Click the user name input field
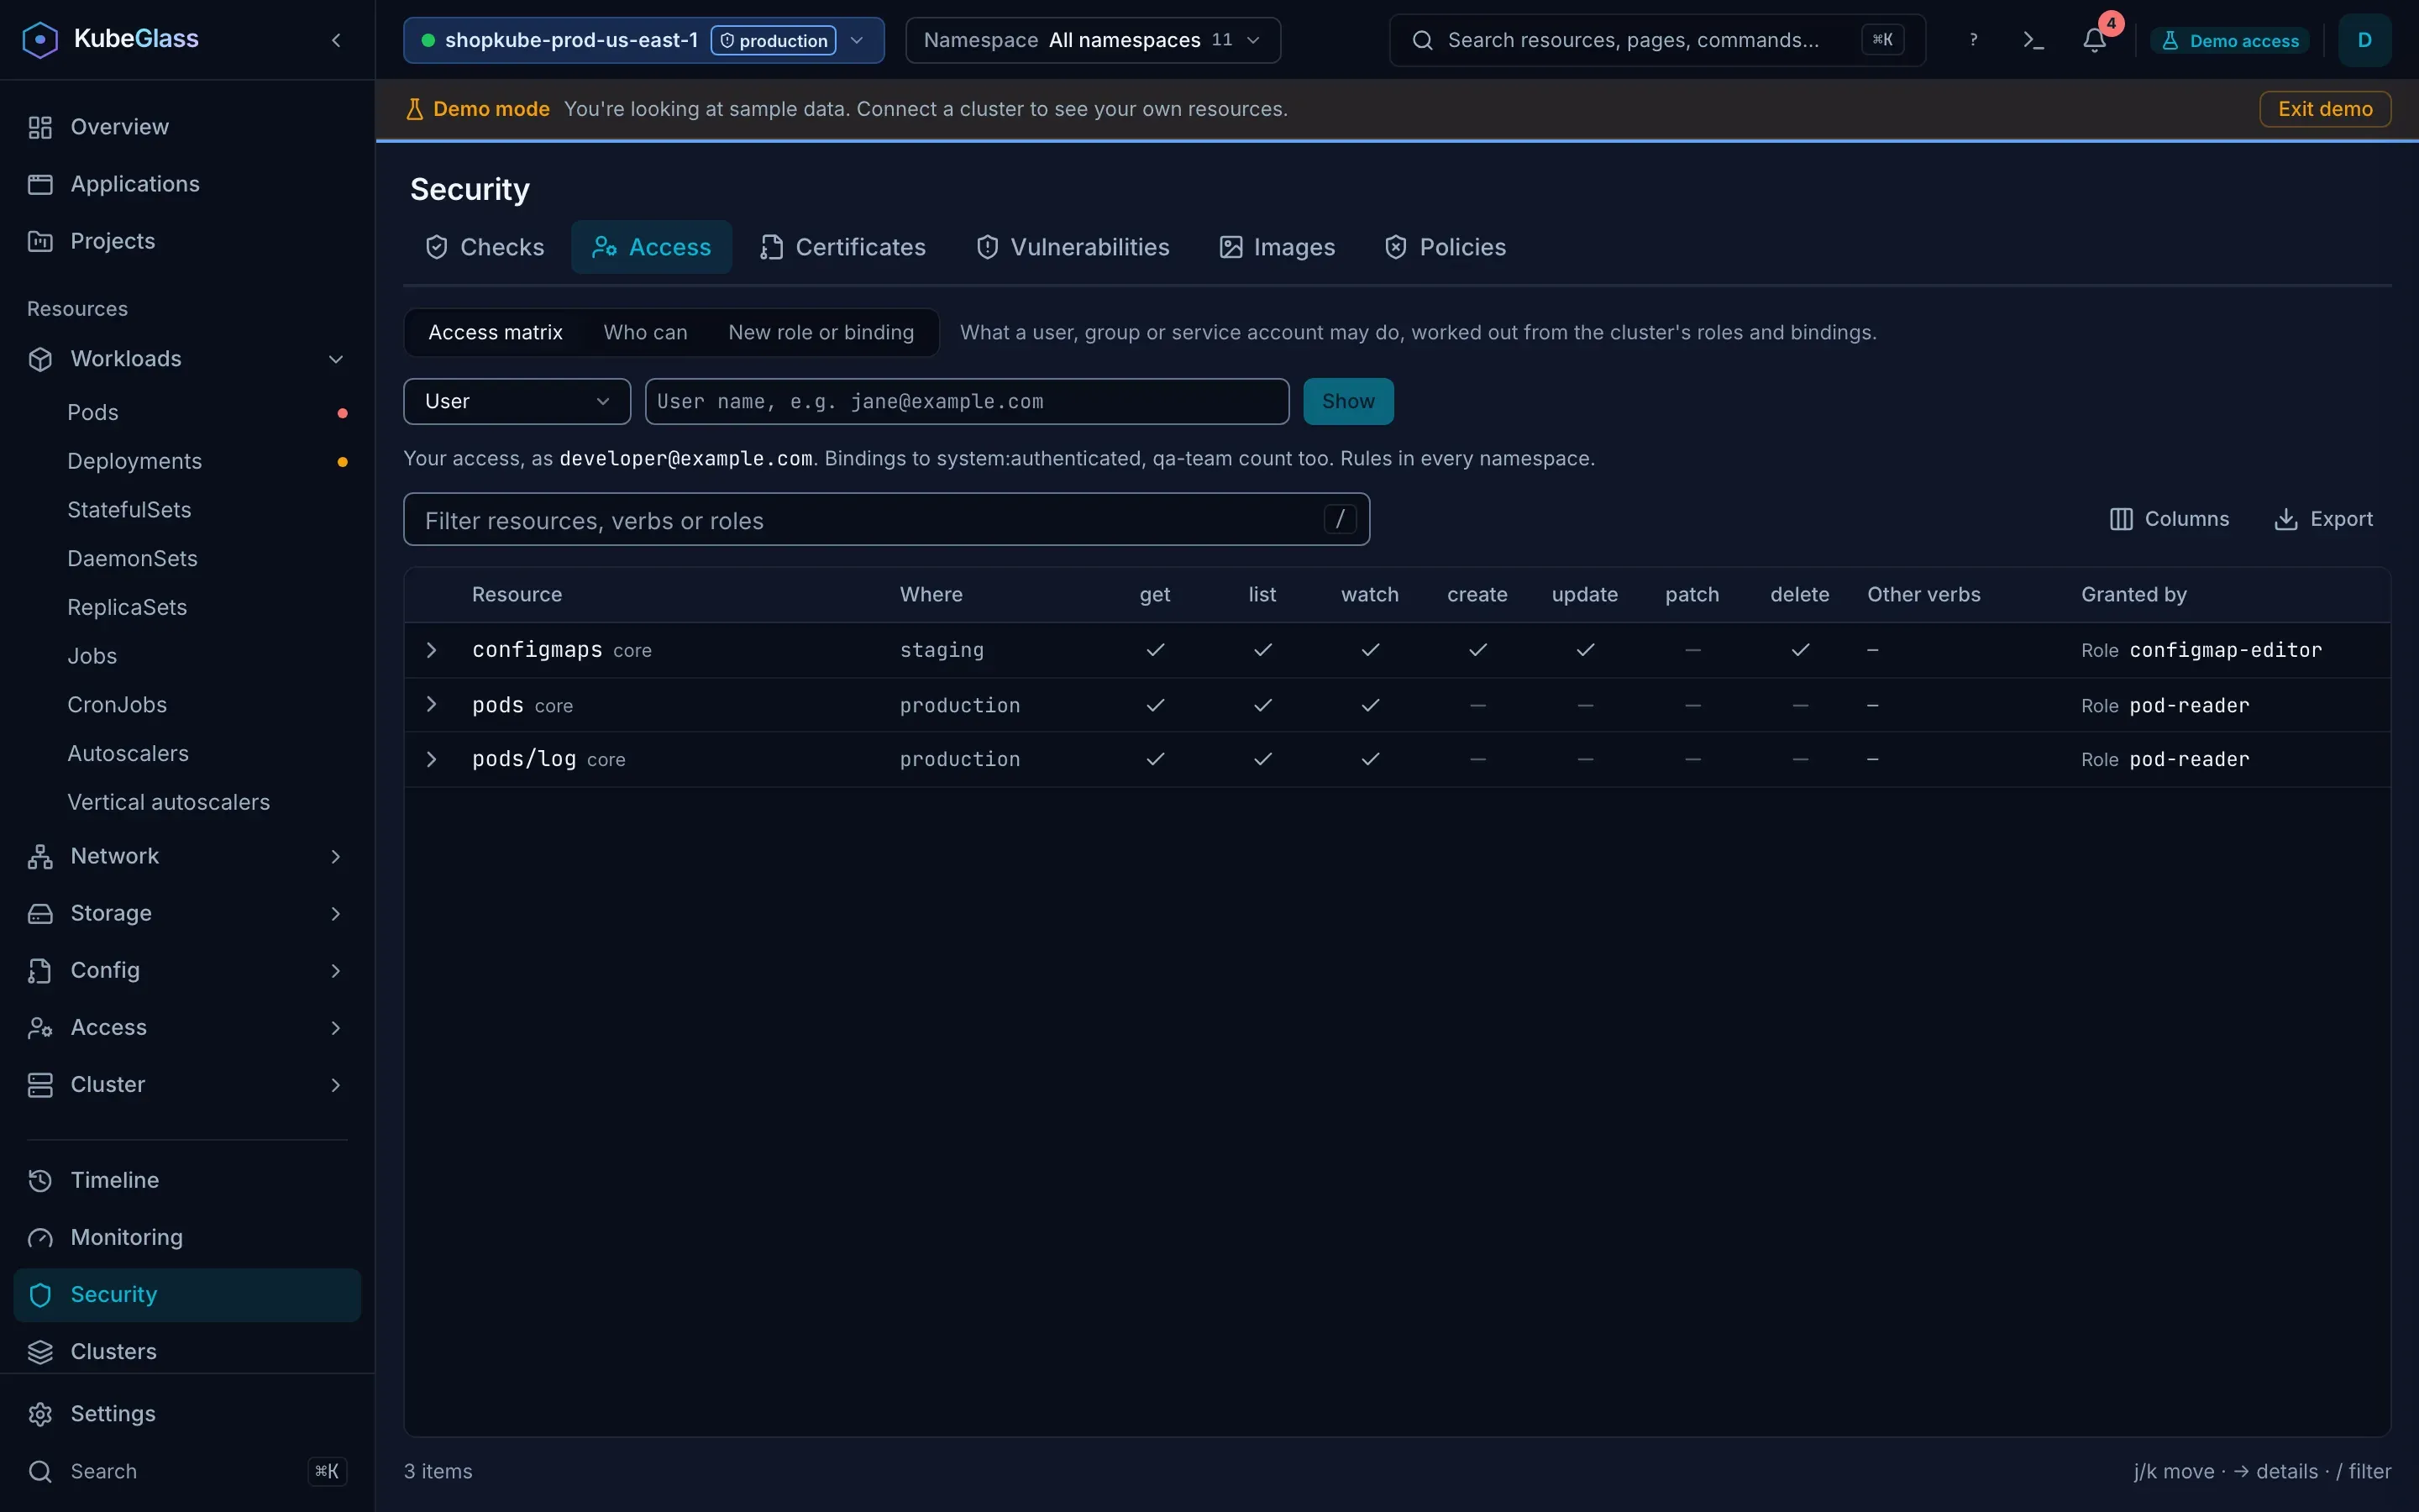 [x=967, y=401]
